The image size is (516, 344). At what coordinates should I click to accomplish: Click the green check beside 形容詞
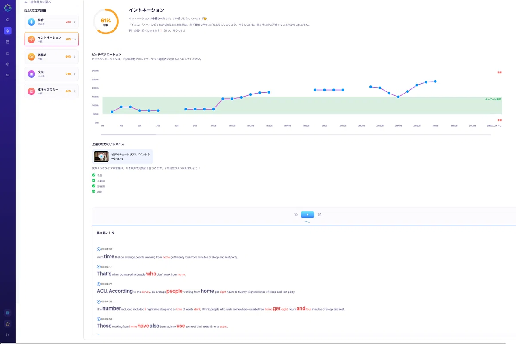[x=94, y=186]
